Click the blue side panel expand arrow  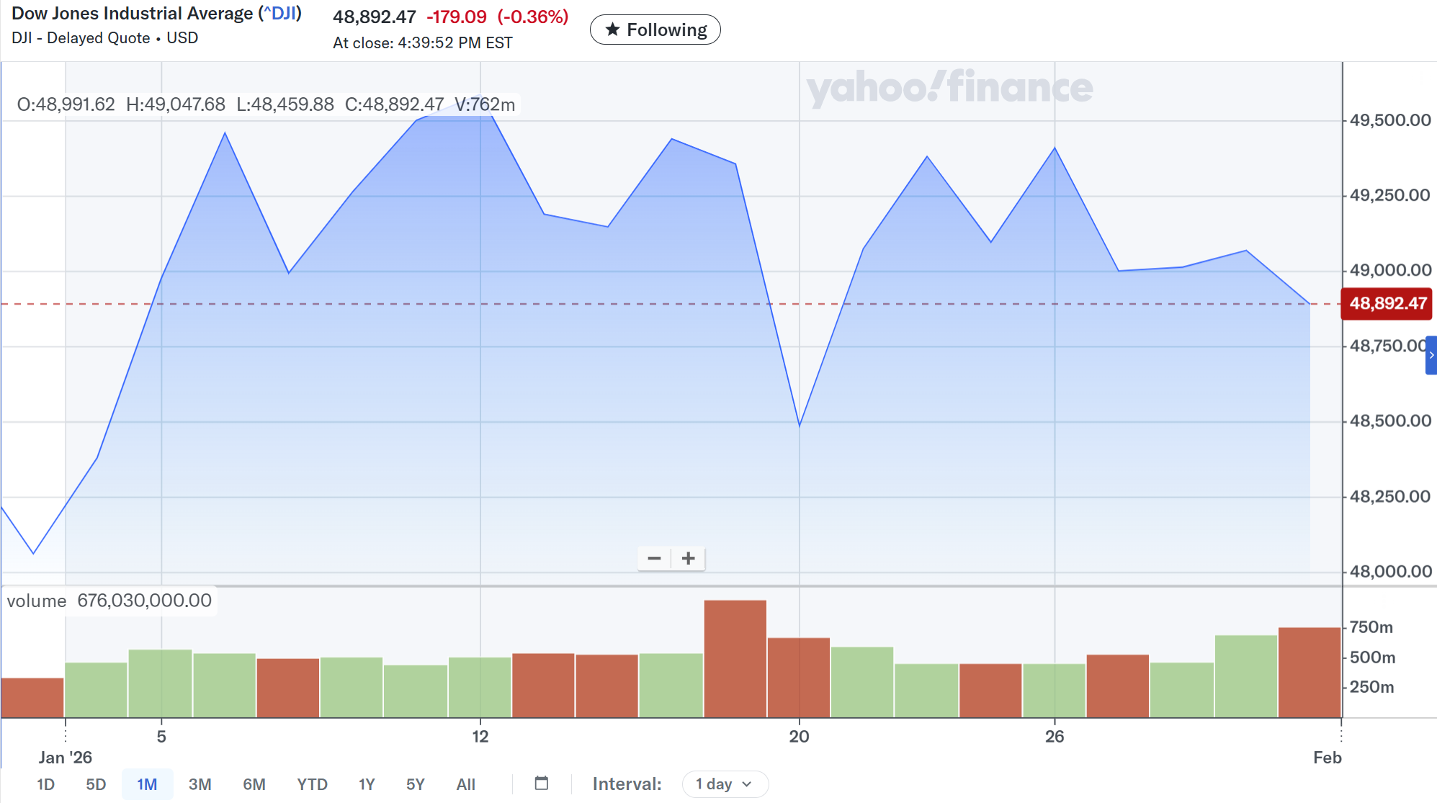pos(1431,355)
